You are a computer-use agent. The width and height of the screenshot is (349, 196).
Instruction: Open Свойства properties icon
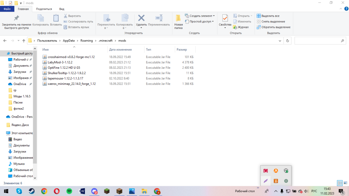coord(225,18)
